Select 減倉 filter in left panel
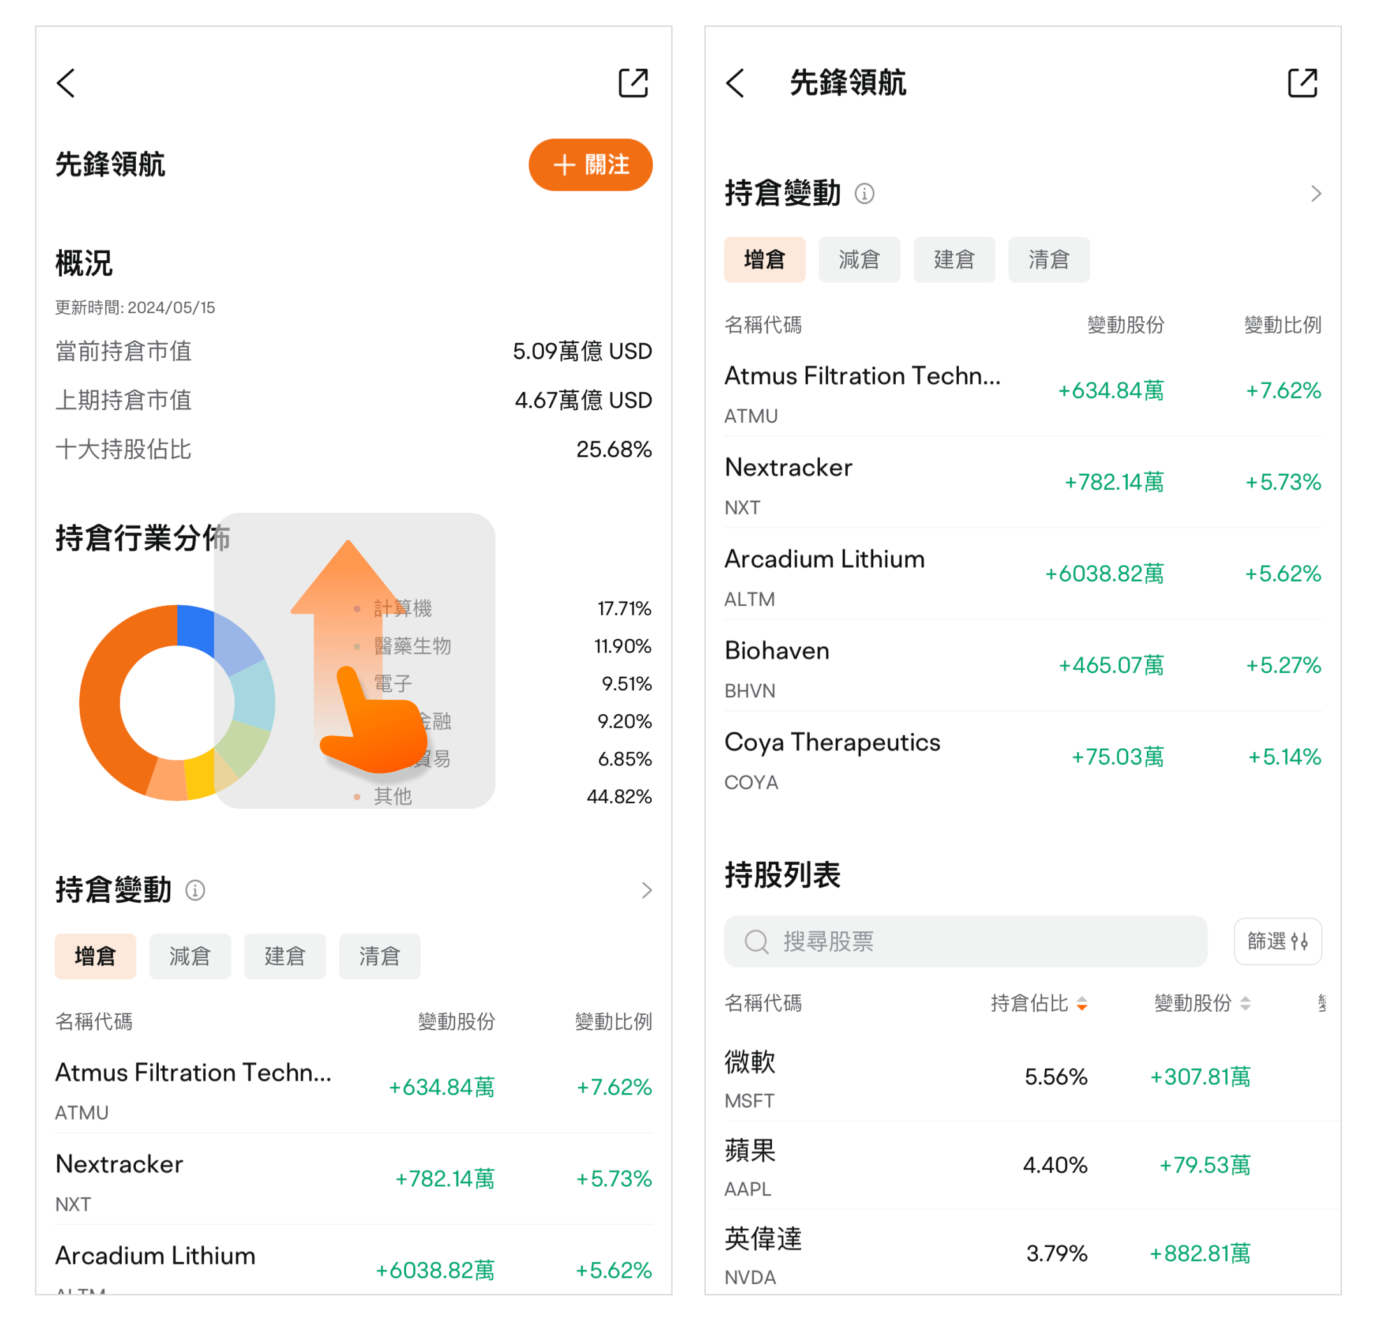 coord(190,956)
